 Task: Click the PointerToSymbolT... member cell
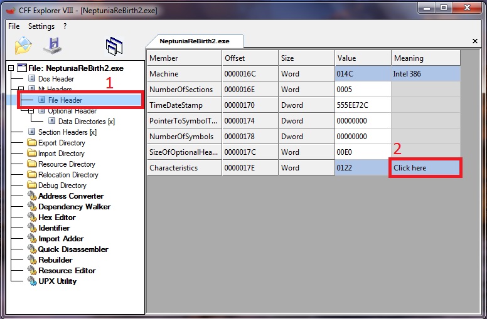pos(185,121)
